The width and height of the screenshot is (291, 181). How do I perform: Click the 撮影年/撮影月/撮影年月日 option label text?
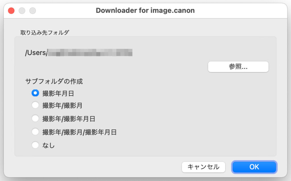click(79, 132)
